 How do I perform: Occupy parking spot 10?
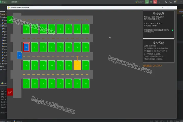point(43,47)
